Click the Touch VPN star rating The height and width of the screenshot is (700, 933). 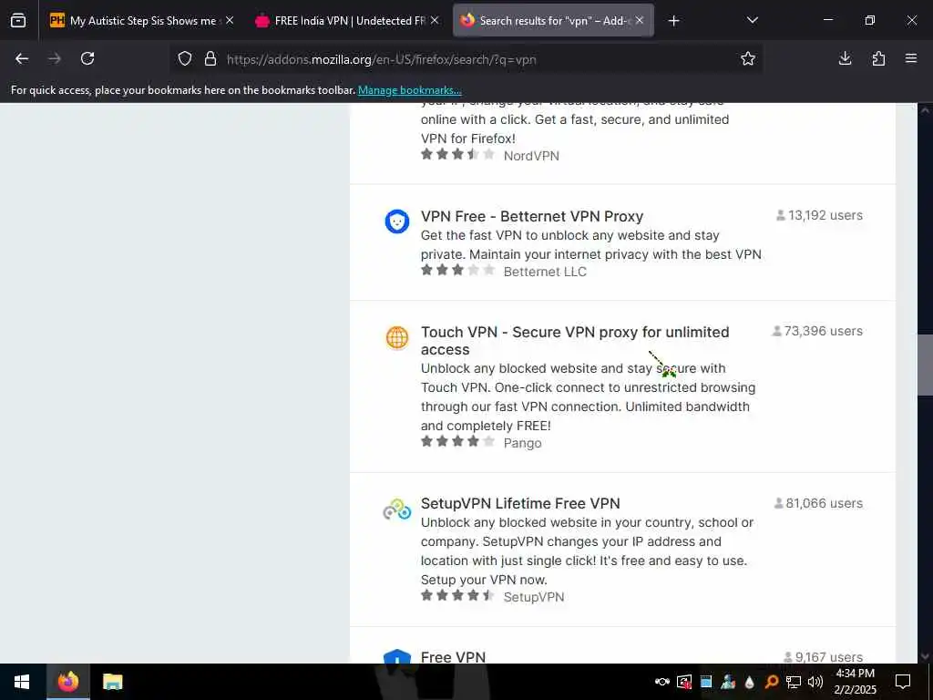click(x=457, y=442)
